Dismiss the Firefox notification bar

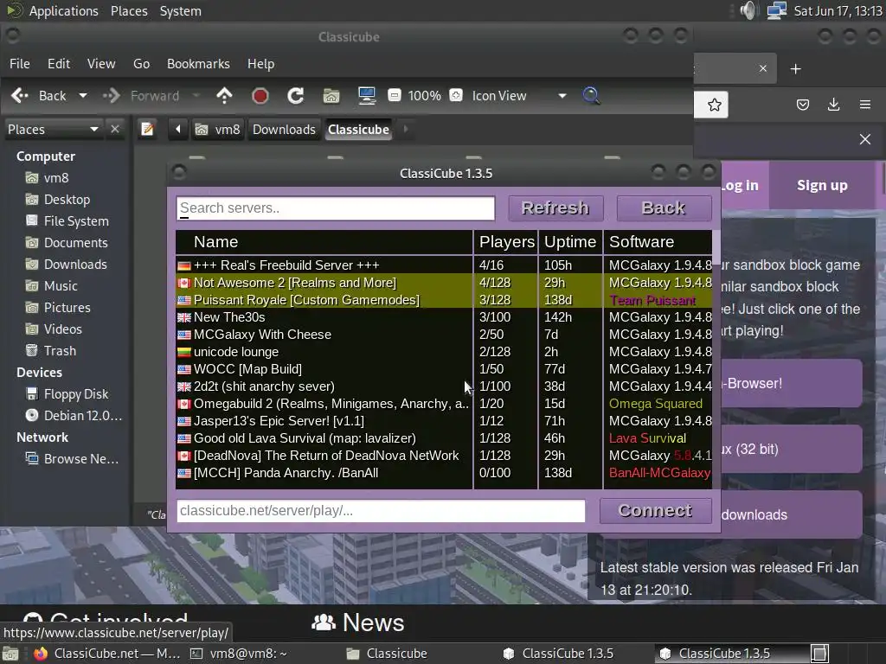click(x=864, y=139)
